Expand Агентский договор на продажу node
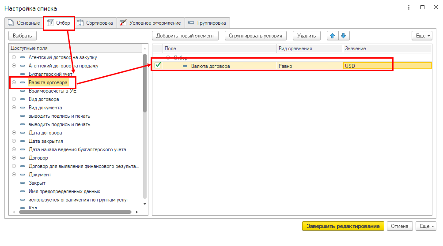The width and height of the screenshot is (443, 246). tap(14, 66)
